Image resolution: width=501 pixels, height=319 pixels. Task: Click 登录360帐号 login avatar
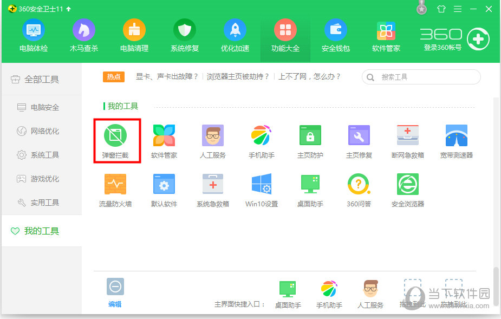pyautogui.click(x=478, y=39)
